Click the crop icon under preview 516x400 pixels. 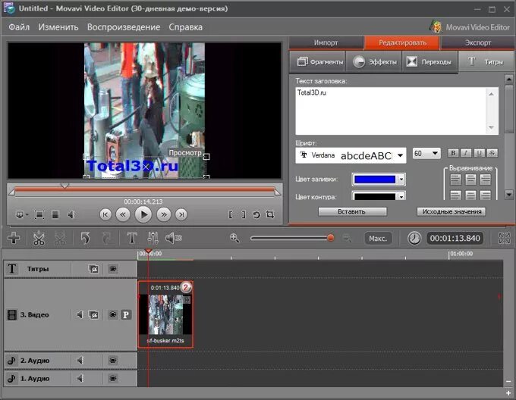pyautogui.click(x=270, y=215)
